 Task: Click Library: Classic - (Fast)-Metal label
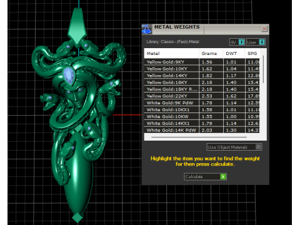(x=172, y=42)
